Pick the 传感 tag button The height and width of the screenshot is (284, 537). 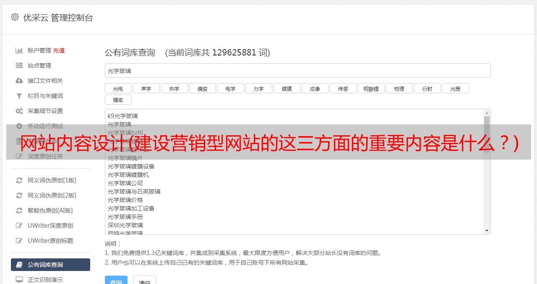pos(343,88)
